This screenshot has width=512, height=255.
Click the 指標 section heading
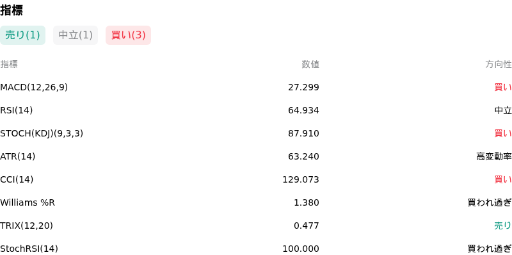[x=12, y=10]
